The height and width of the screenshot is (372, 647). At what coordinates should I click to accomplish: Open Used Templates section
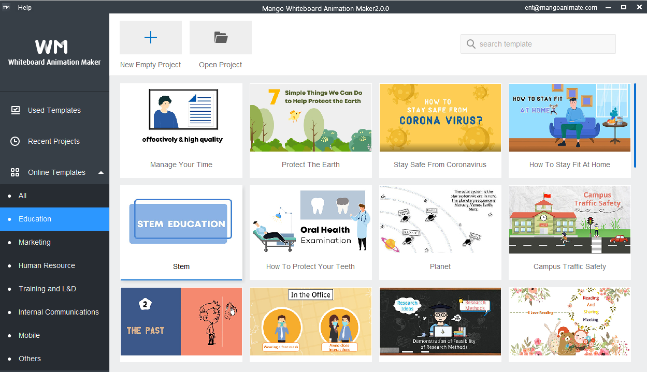pyautogui.click(x=54, y=110)
